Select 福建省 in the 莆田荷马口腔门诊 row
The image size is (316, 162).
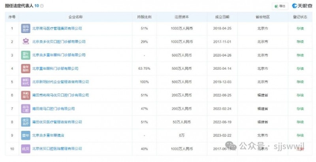(263, 108)
